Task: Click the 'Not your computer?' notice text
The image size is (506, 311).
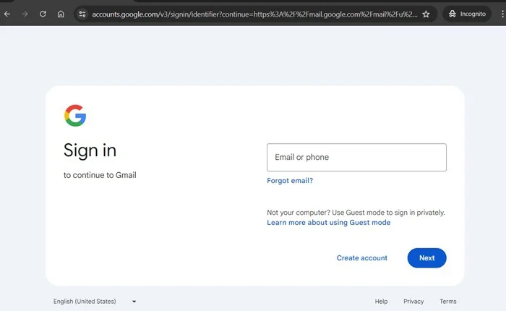Action: [x=356, y=213]
